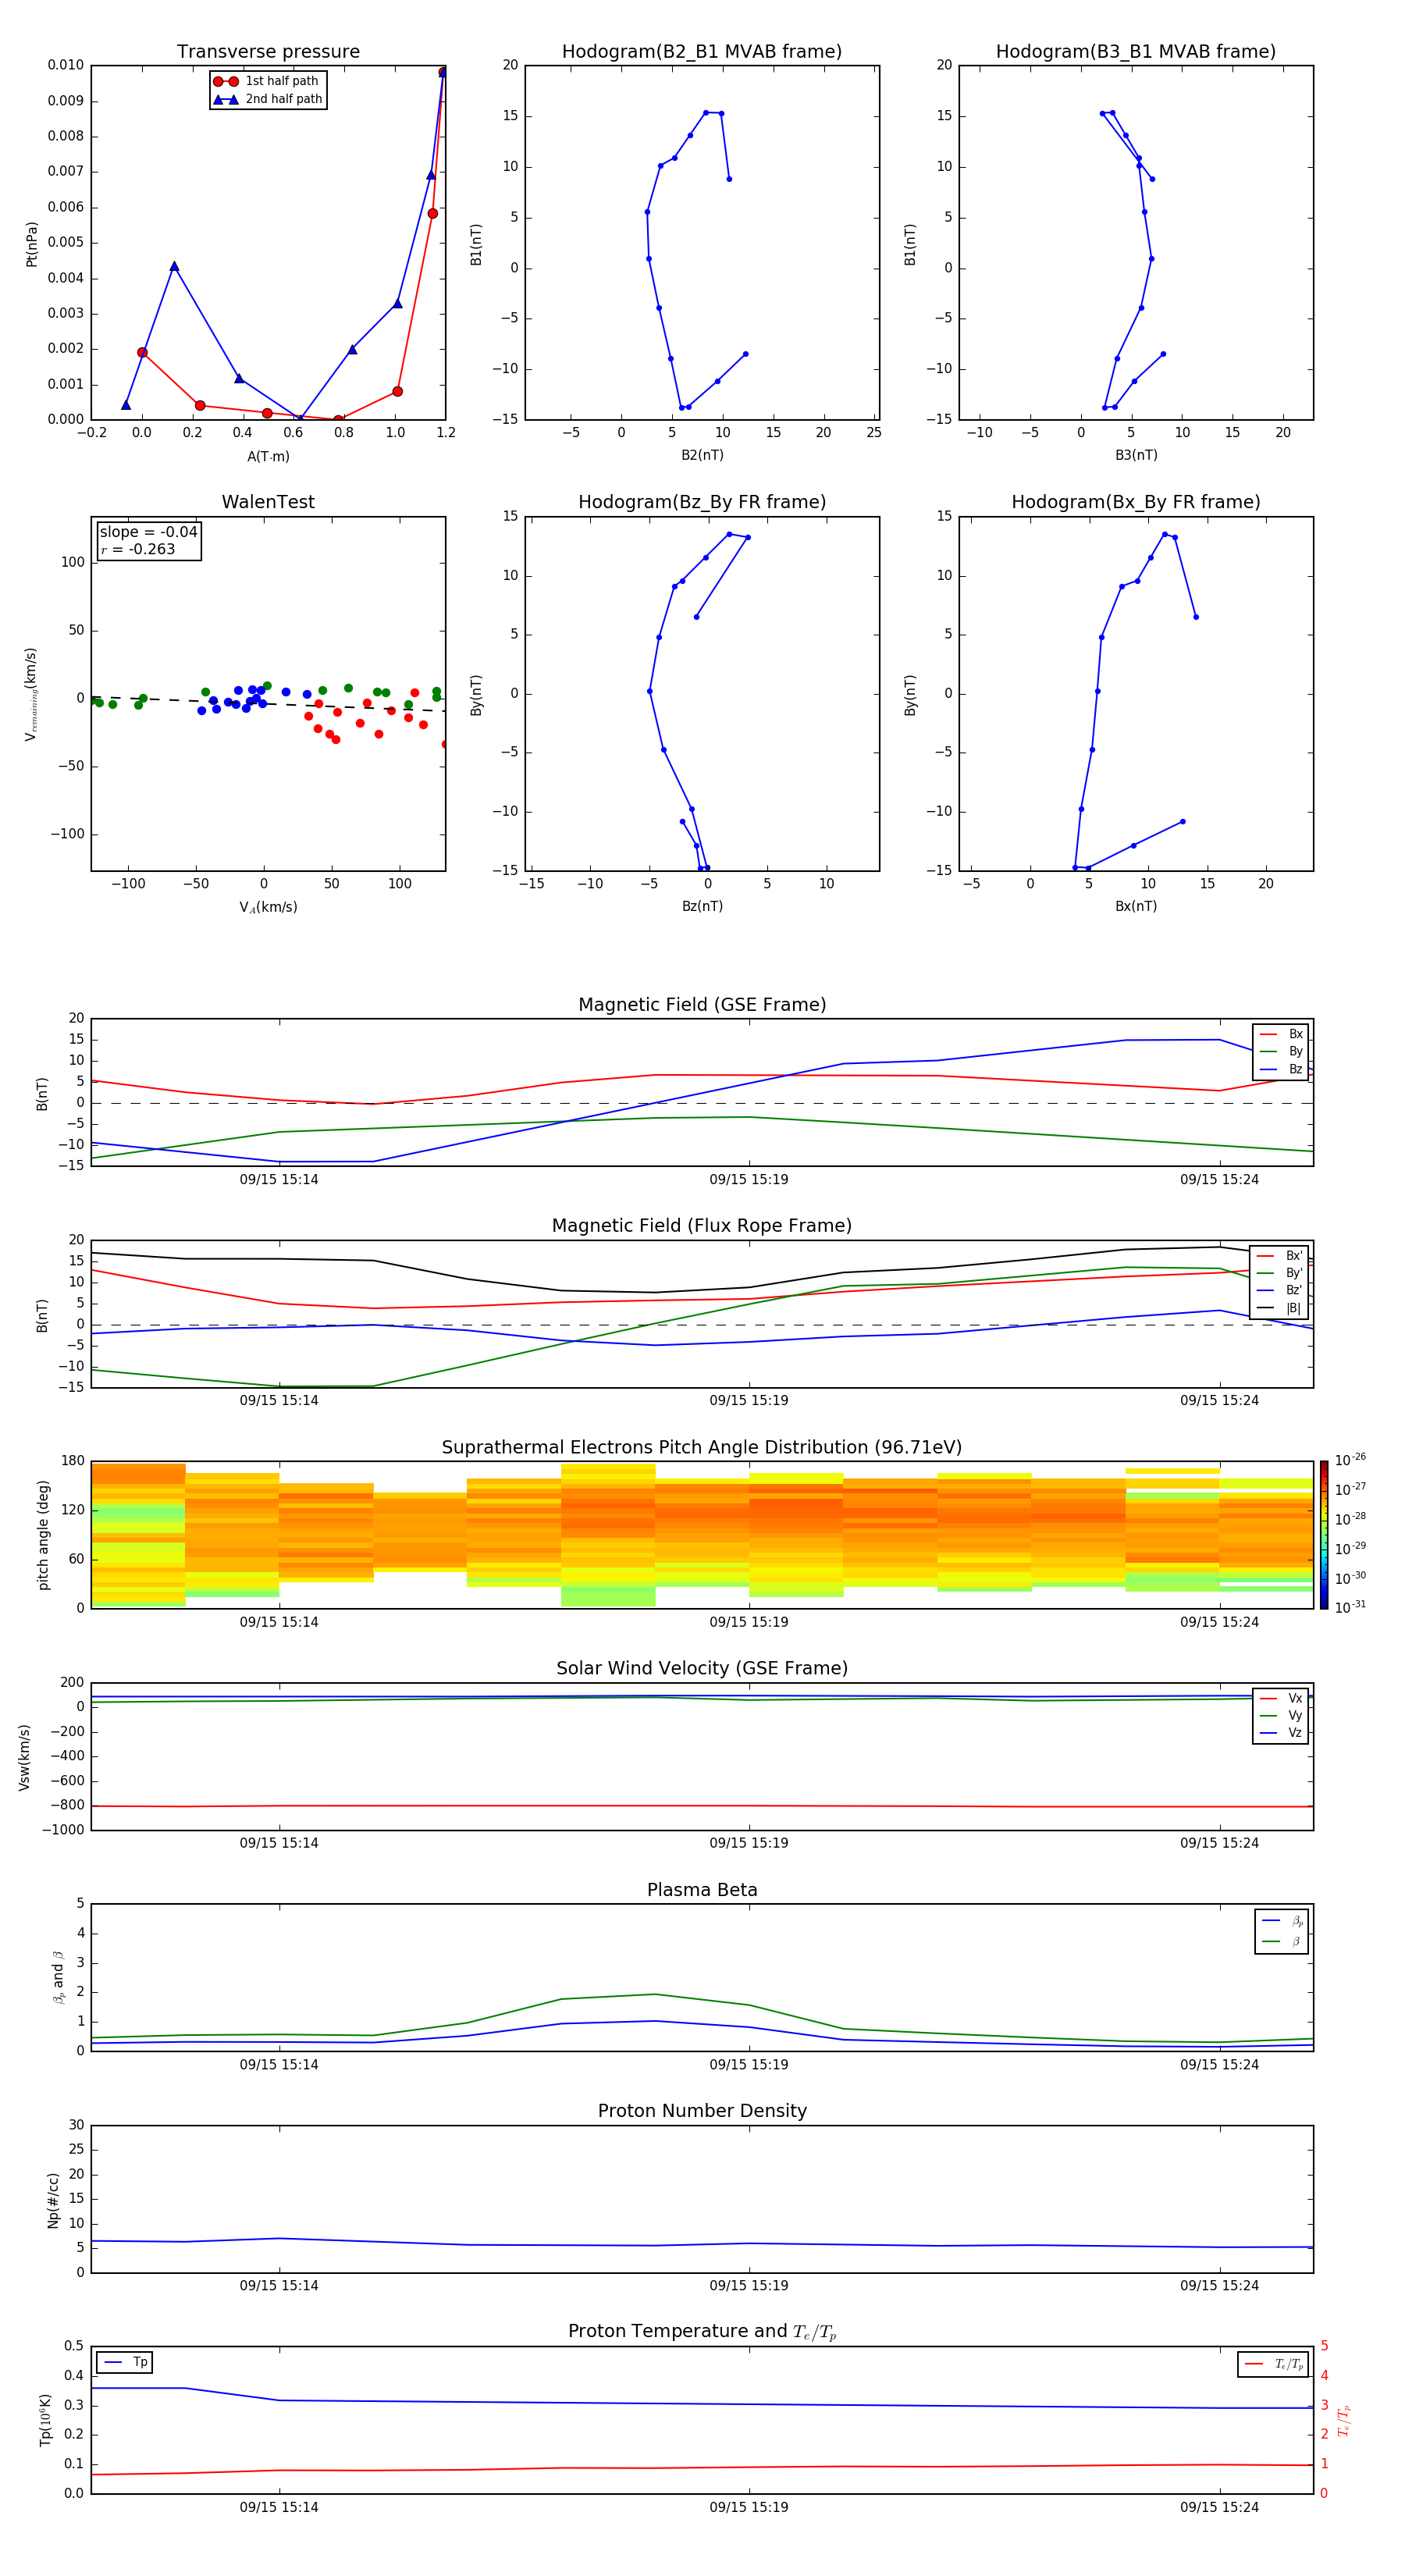Click the "Plasma Beta" panel title
The height and width of the screenshot is (2576, 1405).
pyautogui.click(x=702, y=1890)
